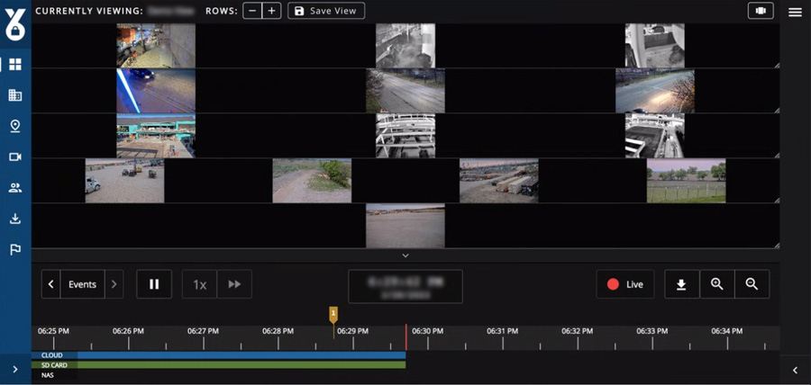Screen dimensions: 811x385
Task: Decrease rows with the minus button
Action: [x=252, y=11]
